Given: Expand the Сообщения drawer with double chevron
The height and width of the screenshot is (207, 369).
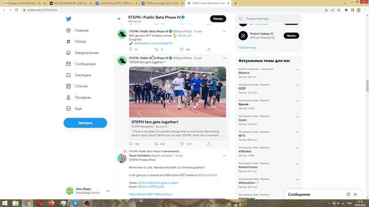Looking at the screenshot, I should 355,194.
